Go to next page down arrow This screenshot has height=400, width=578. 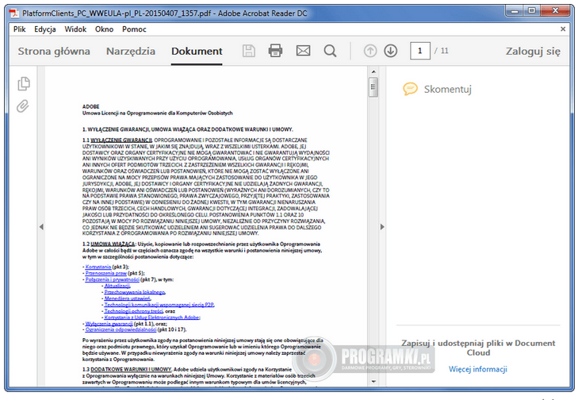pyautogui.click(x=391, y=51)
